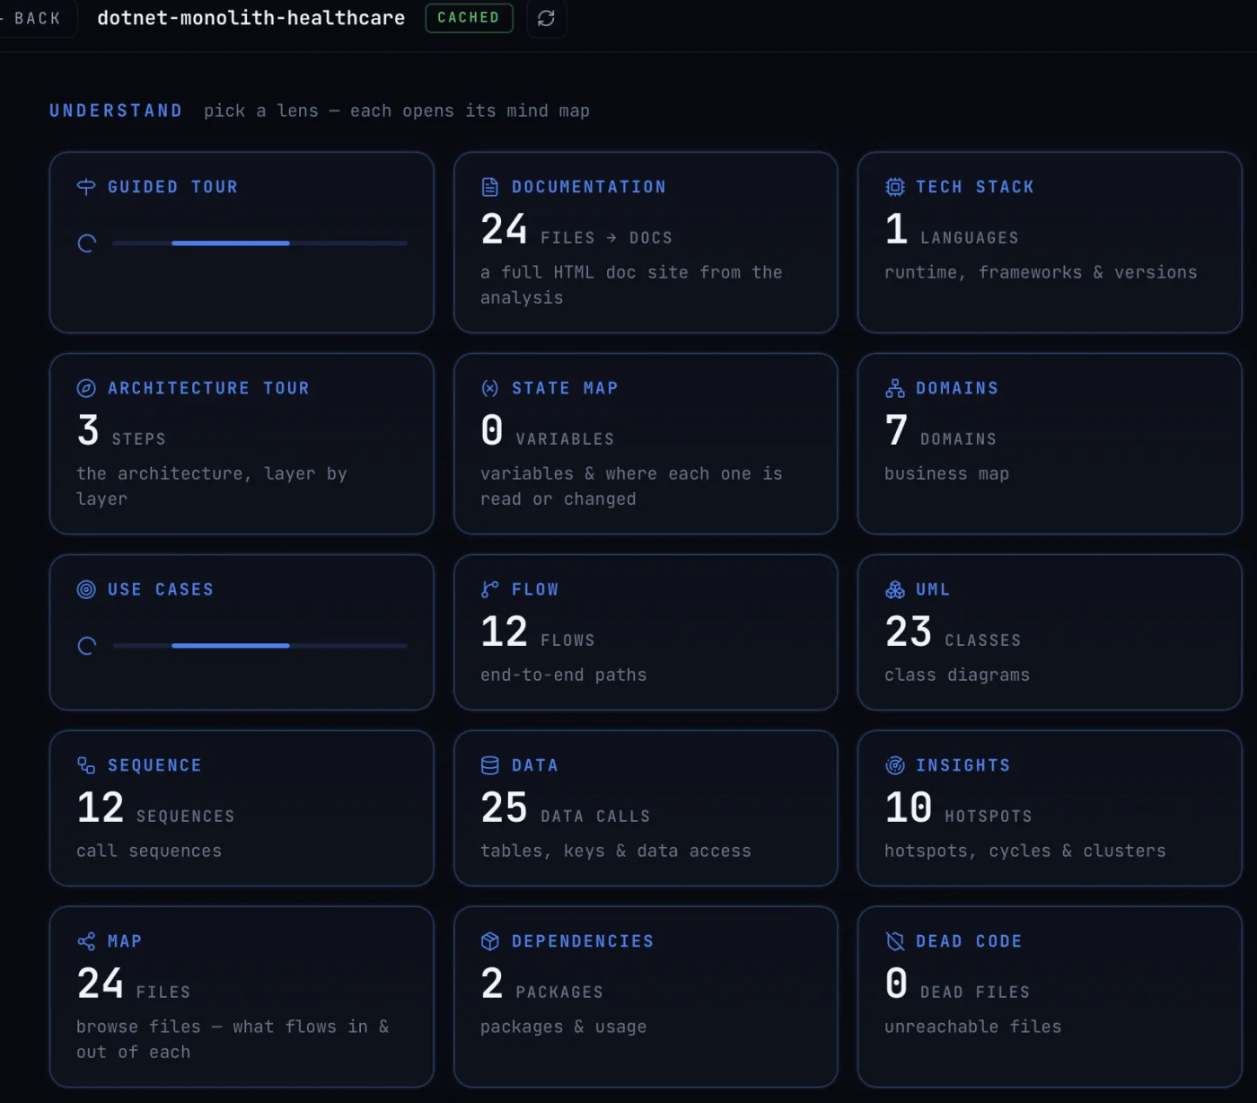Click the Flow branch icon

(x=490, y=589)
